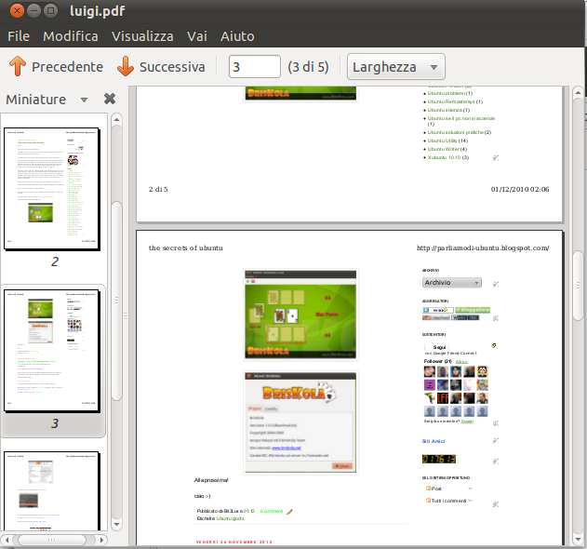Go to the next page with Successiva
The height and width of the screenshot is (549, 587).
click(x=161, y=67)
